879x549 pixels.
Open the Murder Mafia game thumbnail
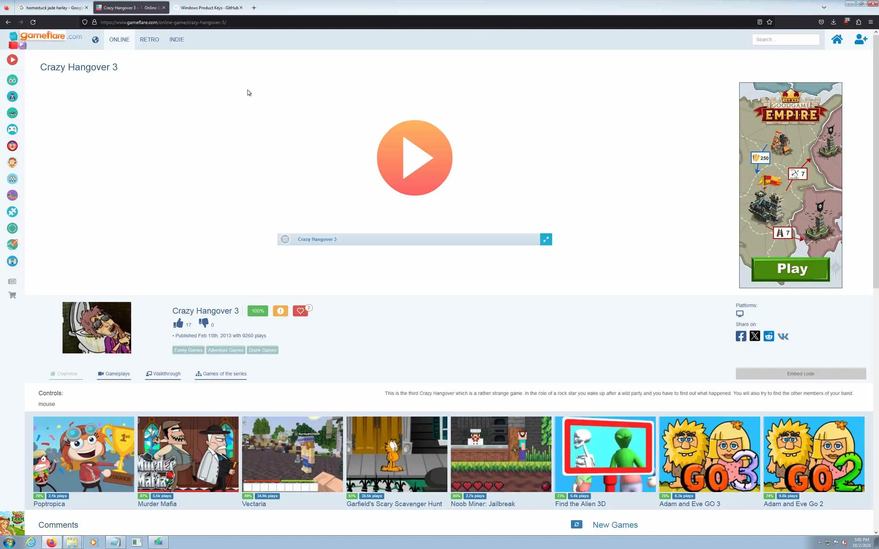(x=188, y=454)
